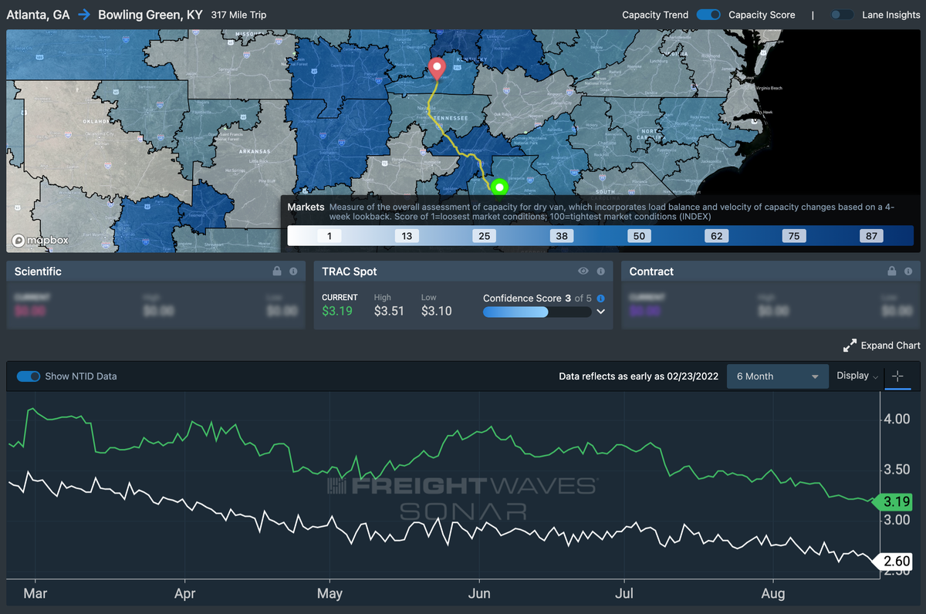Click the lock icon in the Contract panel
926x614 pixels.
(x=892, y=272)
